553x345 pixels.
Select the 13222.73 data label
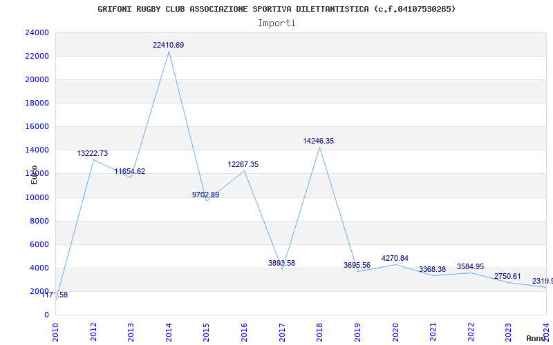click(93, 153)
